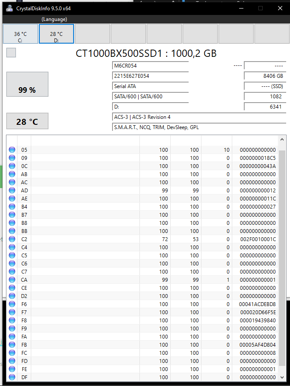Viewport: 290px width, 386px height.
Task: Click worst value 53 in row C2
Action: point(195,239)
